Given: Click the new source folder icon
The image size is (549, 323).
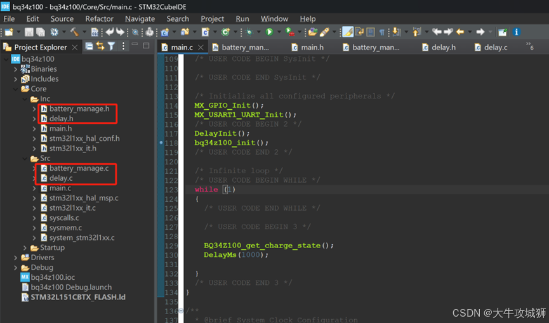Looking at the screenshot, I should 185,32.
